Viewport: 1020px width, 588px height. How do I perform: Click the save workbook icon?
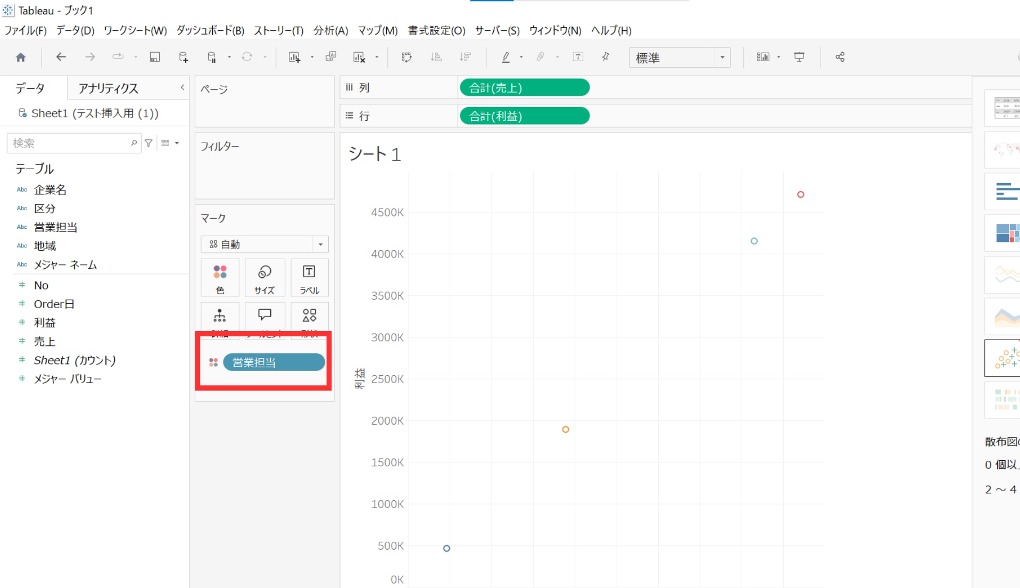[155, 57]
